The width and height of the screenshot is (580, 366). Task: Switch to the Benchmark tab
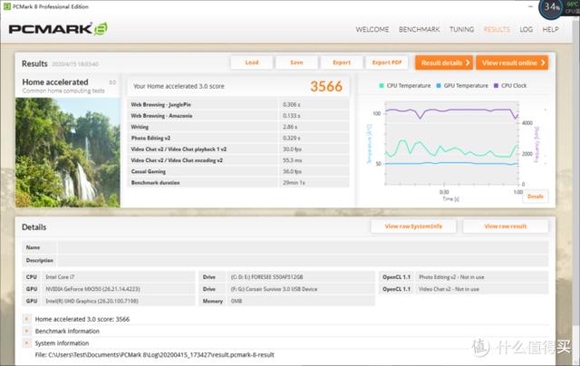[419, 29]
